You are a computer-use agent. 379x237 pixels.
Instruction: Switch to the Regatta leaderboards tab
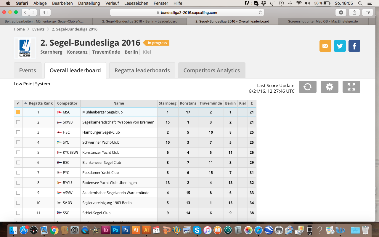142,71
